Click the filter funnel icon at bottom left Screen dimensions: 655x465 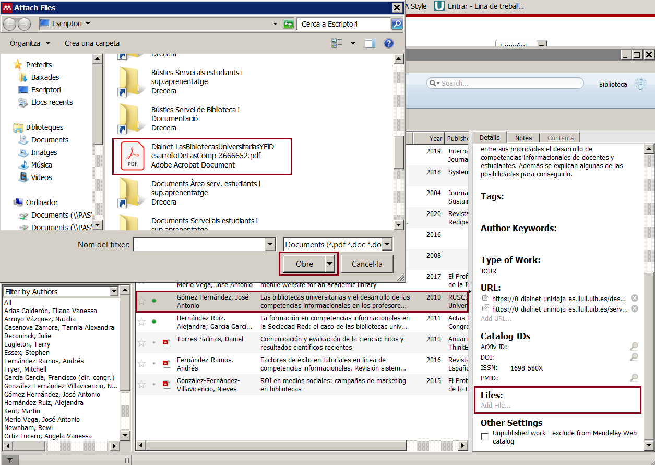pos(10,460)
